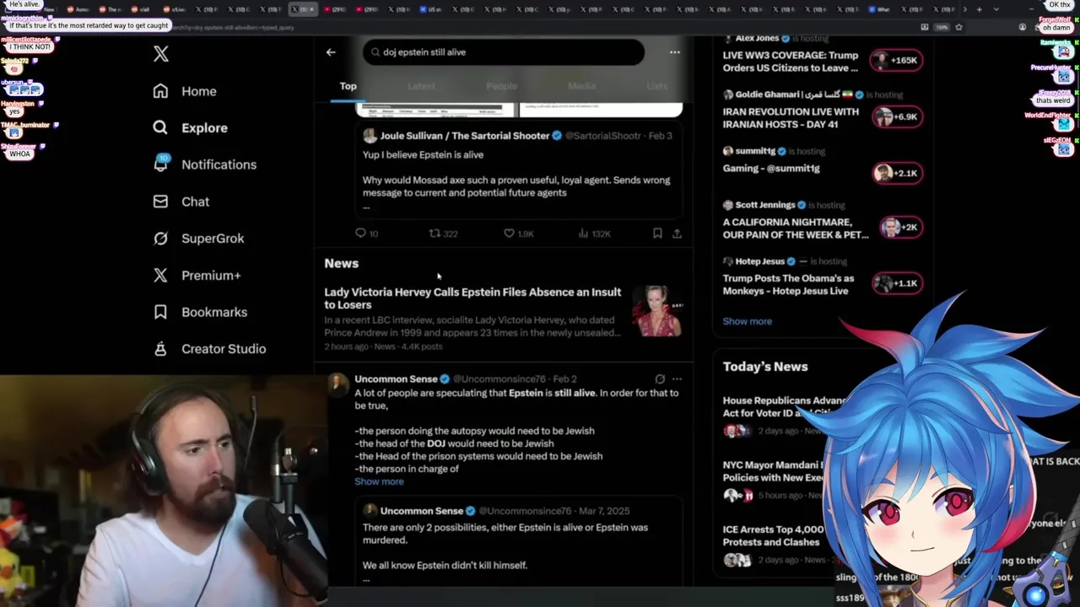Click the Home house icon

(x=160, y=91)
